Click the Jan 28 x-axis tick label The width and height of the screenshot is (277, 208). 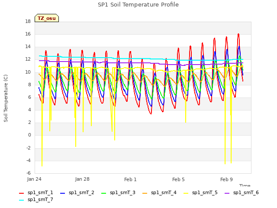(x=82, y=179)
